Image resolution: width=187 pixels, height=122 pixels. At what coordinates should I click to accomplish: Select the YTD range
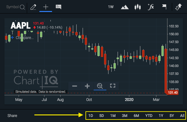coord(149,116)
